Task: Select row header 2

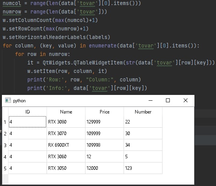Action: click(x=5, y=134)
